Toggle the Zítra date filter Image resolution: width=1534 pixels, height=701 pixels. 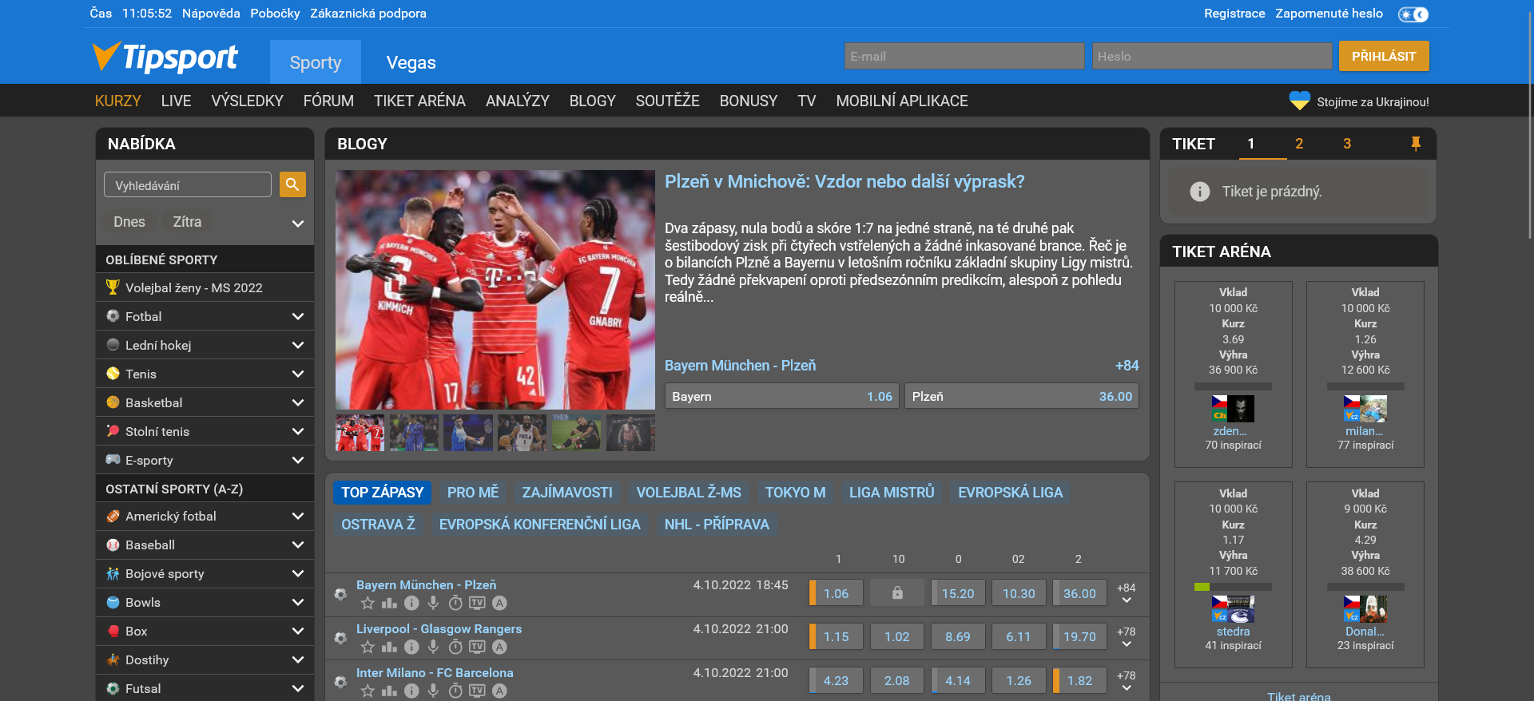pyautogui.click(x=187, y=222)
